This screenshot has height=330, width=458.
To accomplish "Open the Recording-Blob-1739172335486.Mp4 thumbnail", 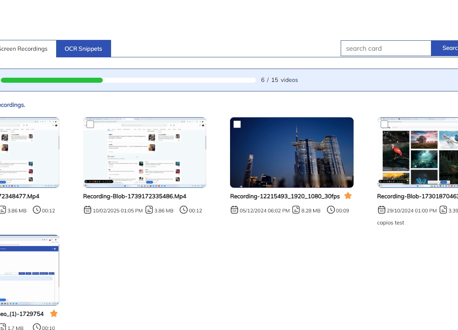I will point(145,153).
